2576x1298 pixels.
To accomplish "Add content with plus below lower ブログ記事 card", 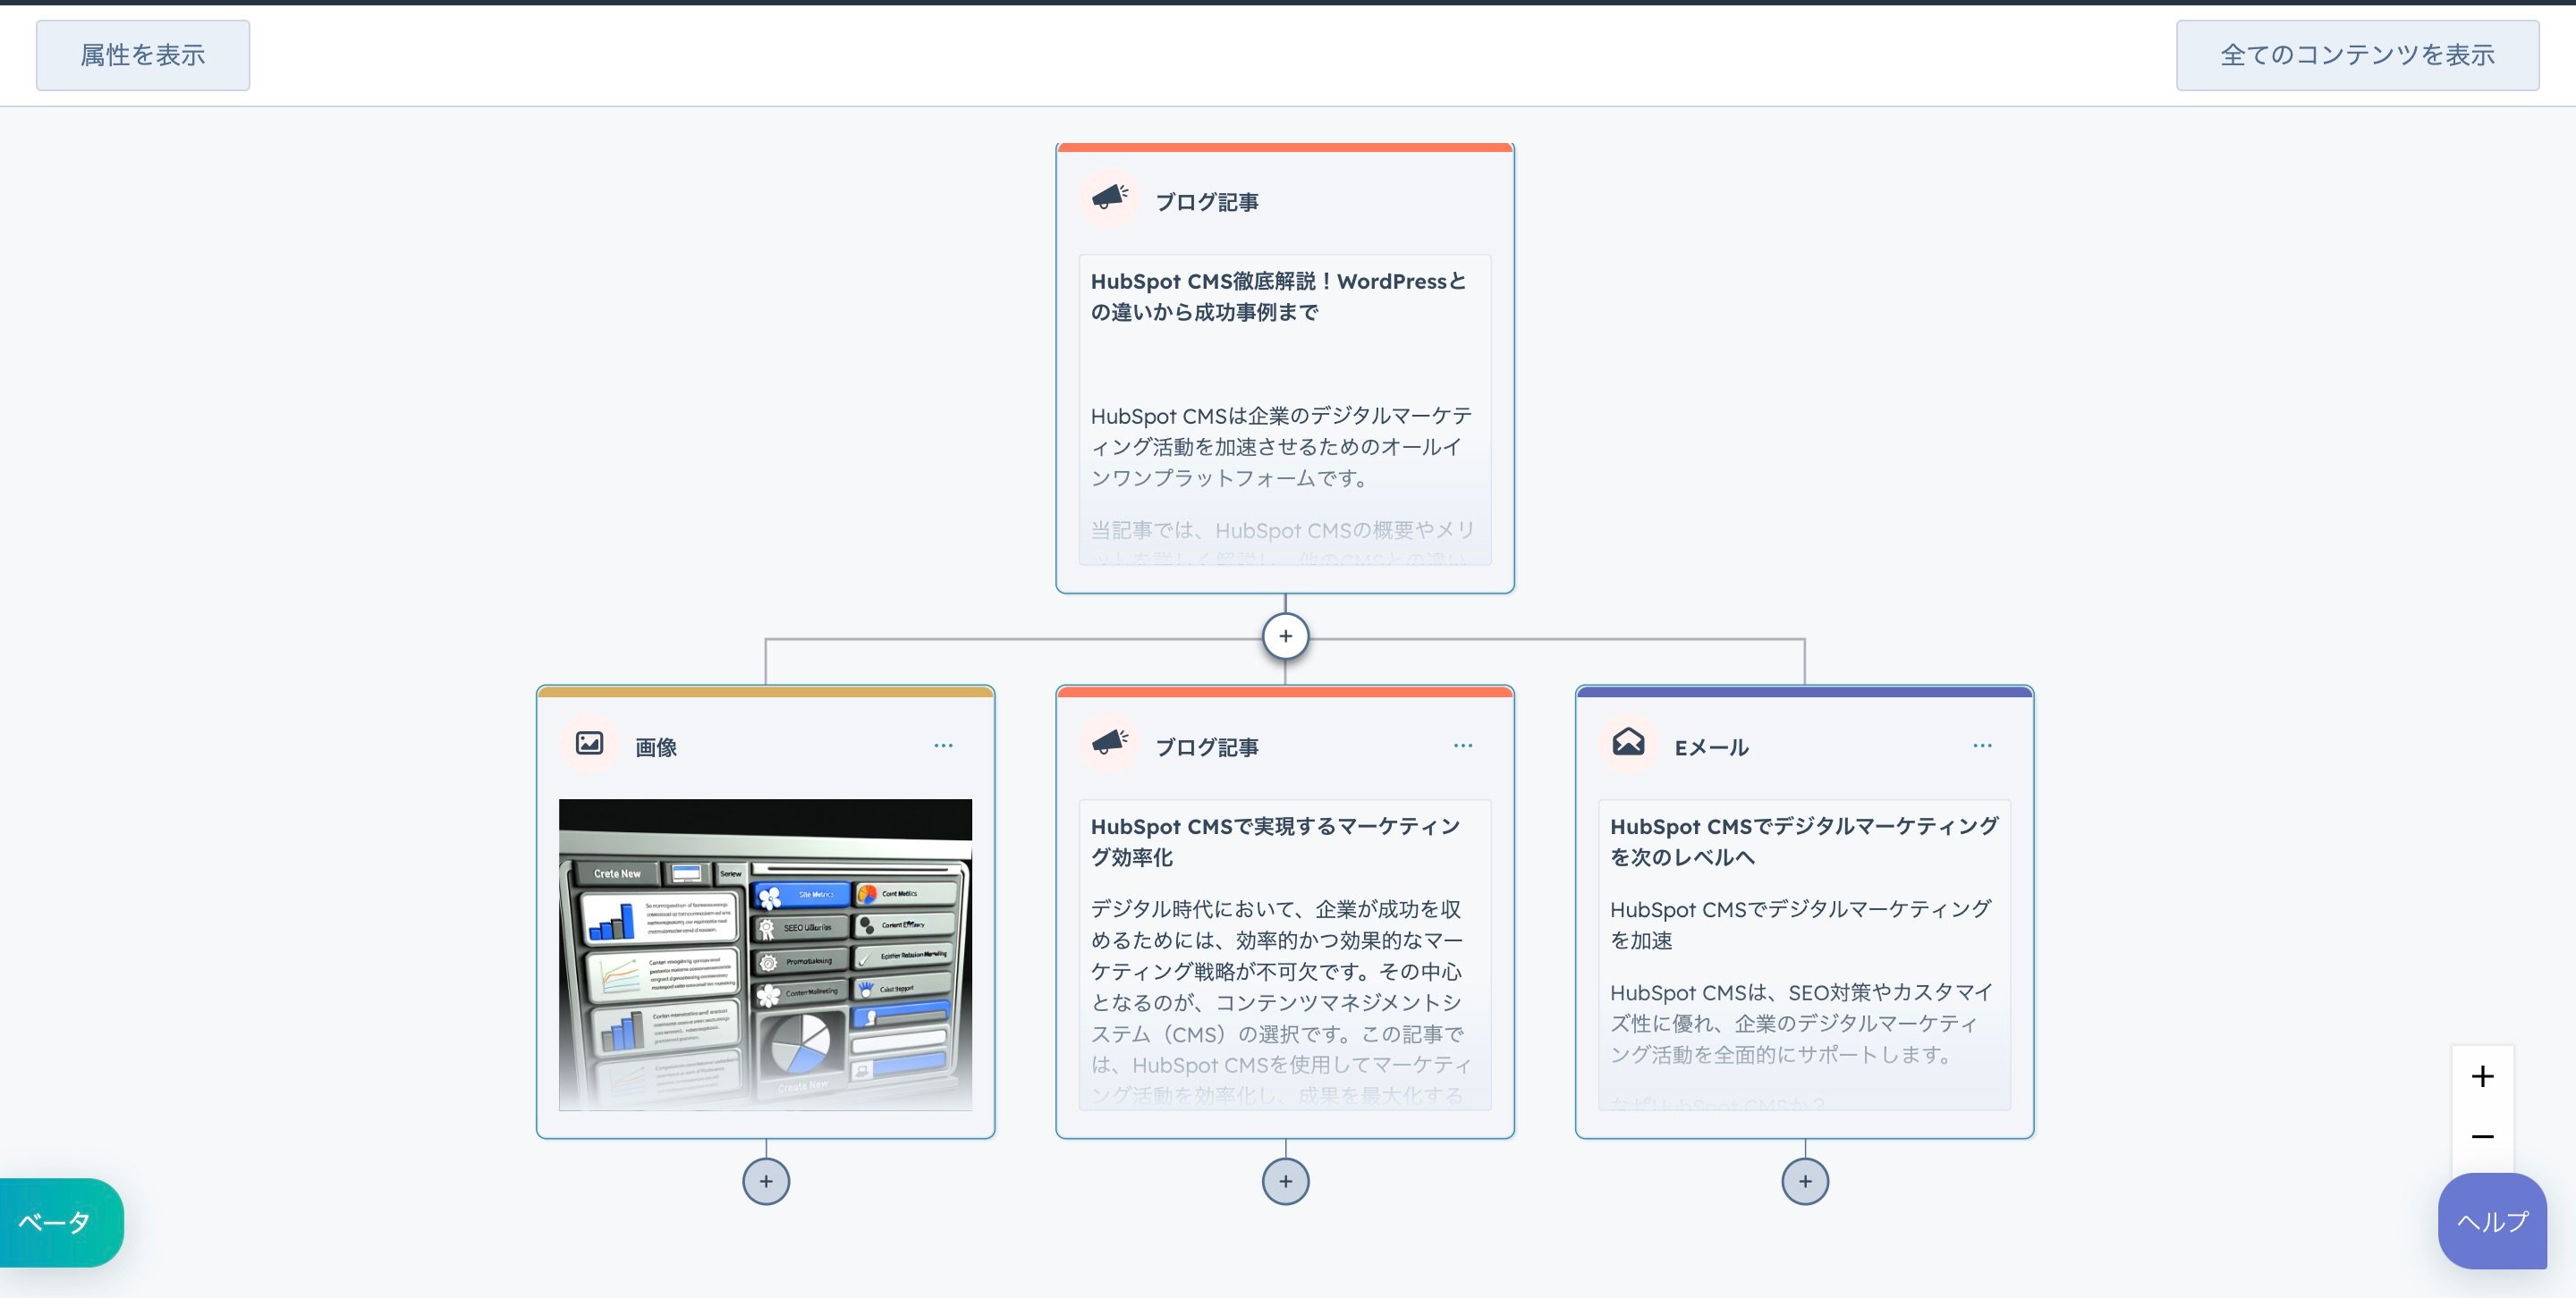I will (x=1285, y=1181).
